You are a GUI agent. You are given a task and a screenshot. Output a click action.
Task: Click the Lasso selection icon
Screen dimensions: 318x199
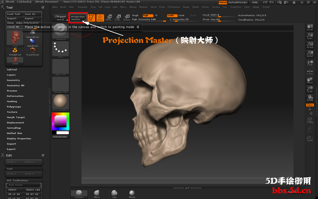click(310, 138)
